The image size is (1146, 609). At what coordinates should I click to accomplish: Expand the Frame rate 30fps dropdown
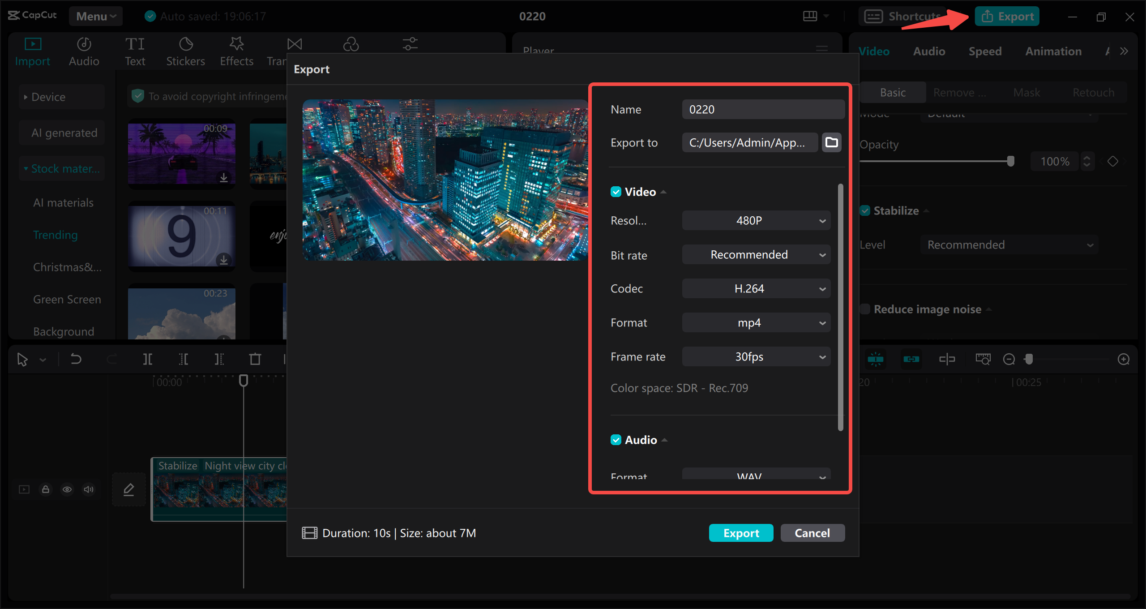tap(756, 357)
